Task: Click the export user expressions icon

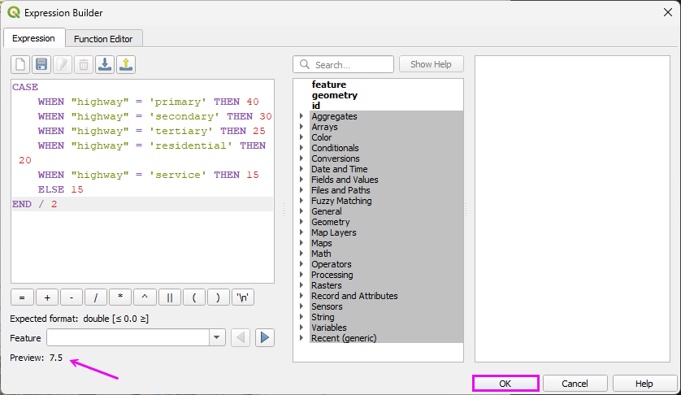Action: coord(126,65)
